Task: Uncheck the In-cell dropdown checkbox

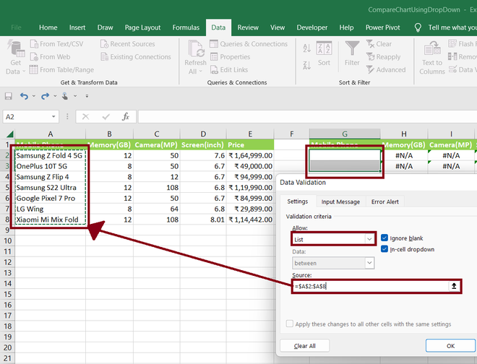Action: 384,249
